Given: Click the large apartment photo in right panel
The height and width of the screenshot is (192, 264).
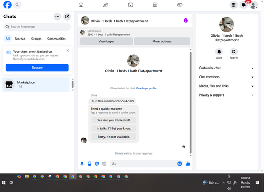Looking at the screenshot, I should [227, 24].
